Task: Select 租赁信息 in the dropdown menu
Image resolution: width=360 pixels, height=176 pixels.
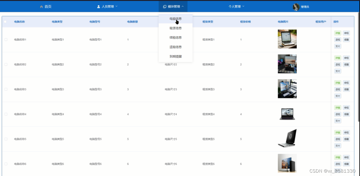Action: 176,28
